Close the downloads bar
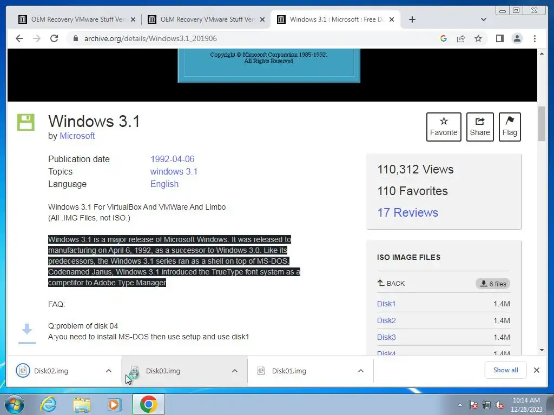The image size is (554, 415). (x=536, y=370)
